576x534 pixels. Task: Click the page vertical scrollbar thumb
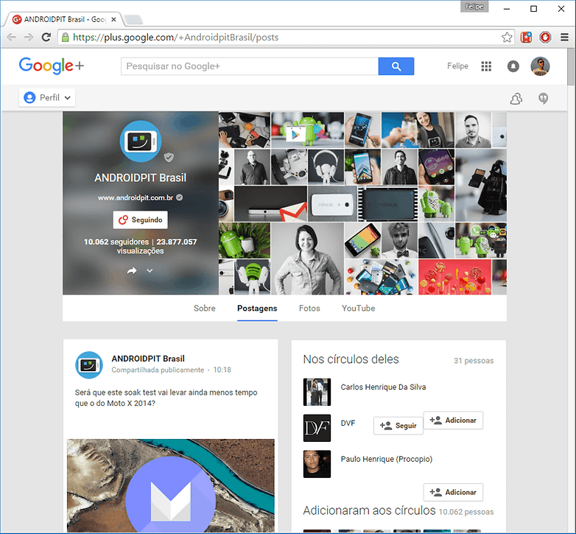[571, 66]
